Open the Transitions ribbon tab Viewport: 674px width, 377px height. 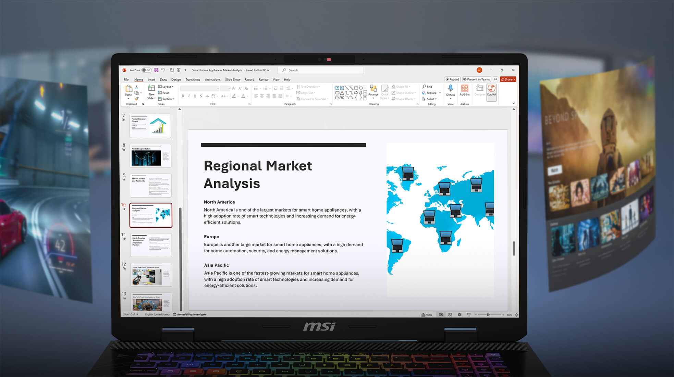193,79
